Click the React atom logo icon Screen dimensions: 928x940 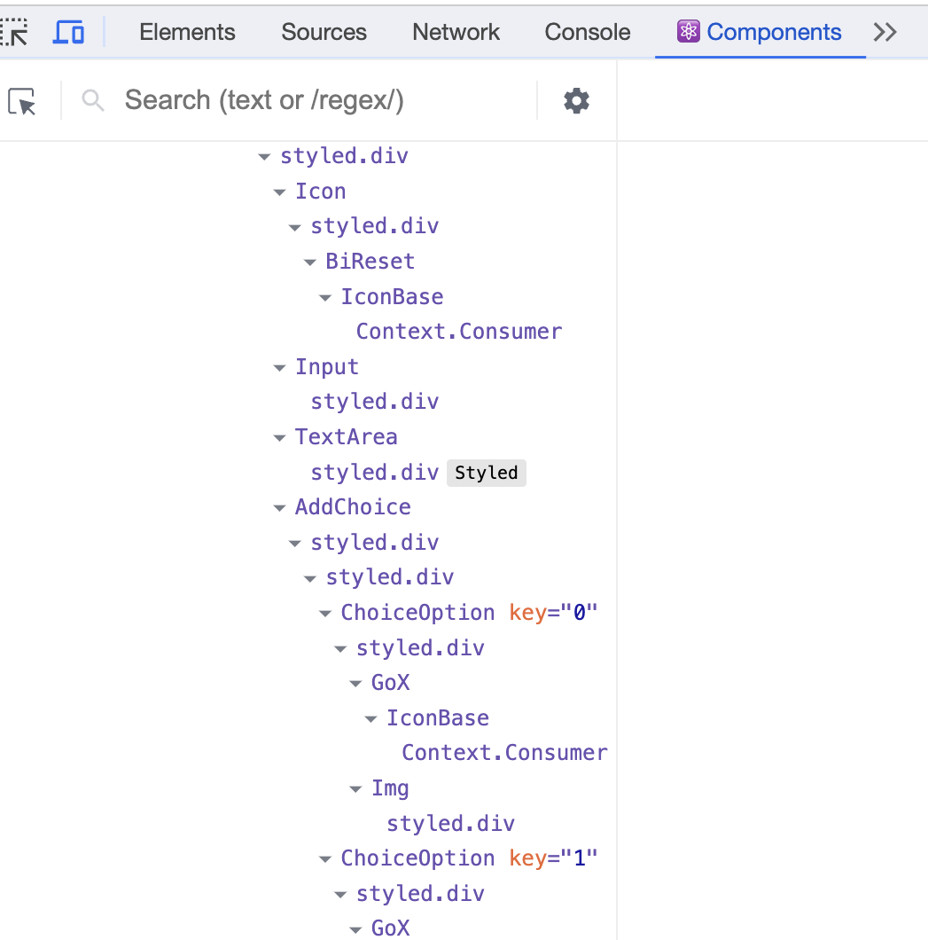click(x=689, y=31)
